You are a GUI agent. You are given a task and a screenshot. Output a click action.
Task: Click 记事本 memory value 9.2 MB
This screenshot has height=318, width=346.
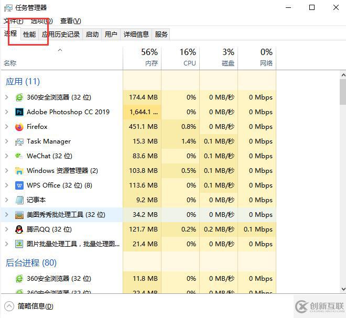click(147, 200)
